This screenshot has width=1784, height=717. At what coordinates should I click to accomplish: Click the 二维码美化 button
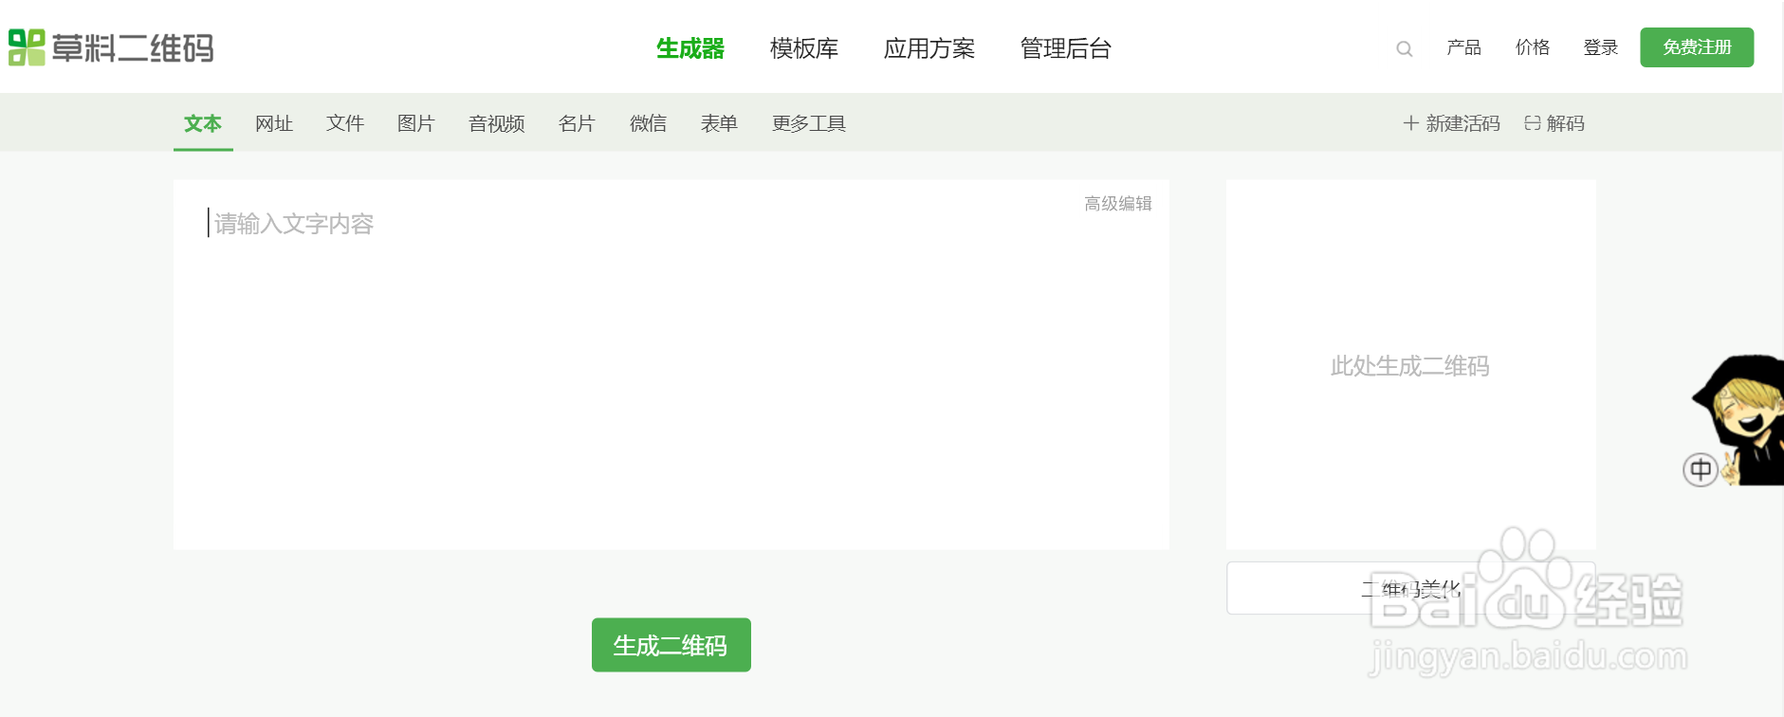[x=1411, y=588]
